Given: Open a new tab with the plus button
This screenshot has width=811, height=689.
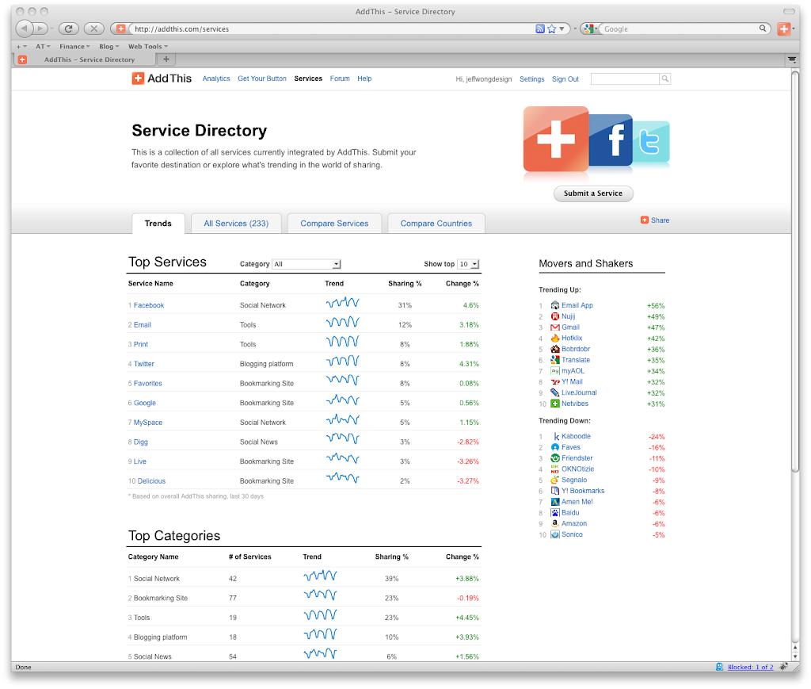Looking at the screenshot, I should (x=166, y=59).
